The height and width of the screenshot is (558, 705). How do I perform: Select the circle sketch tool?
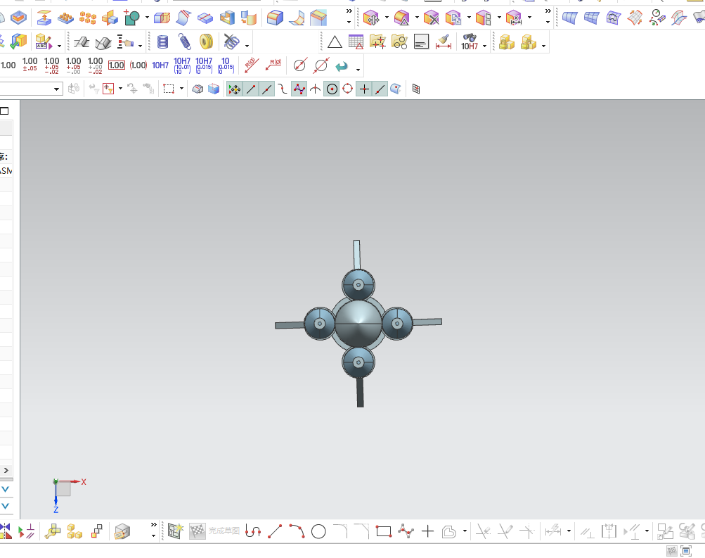(318, 531)
